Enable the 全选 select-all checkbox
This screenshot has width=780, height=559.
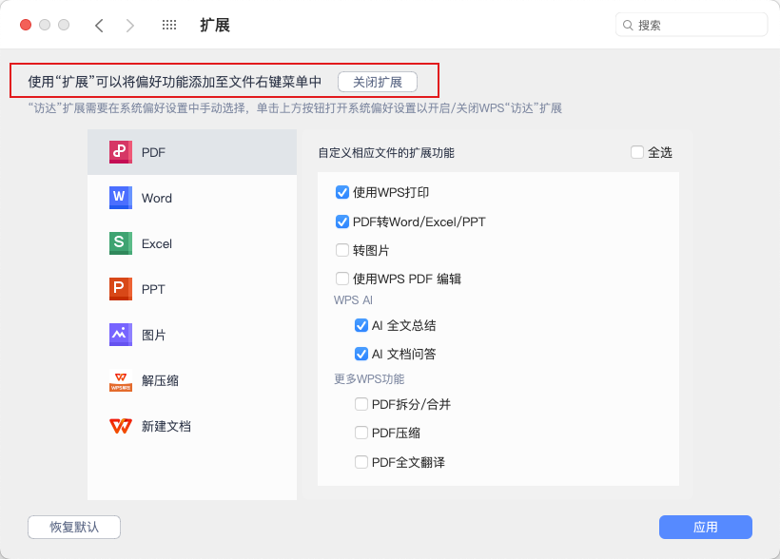click(637, 152)
